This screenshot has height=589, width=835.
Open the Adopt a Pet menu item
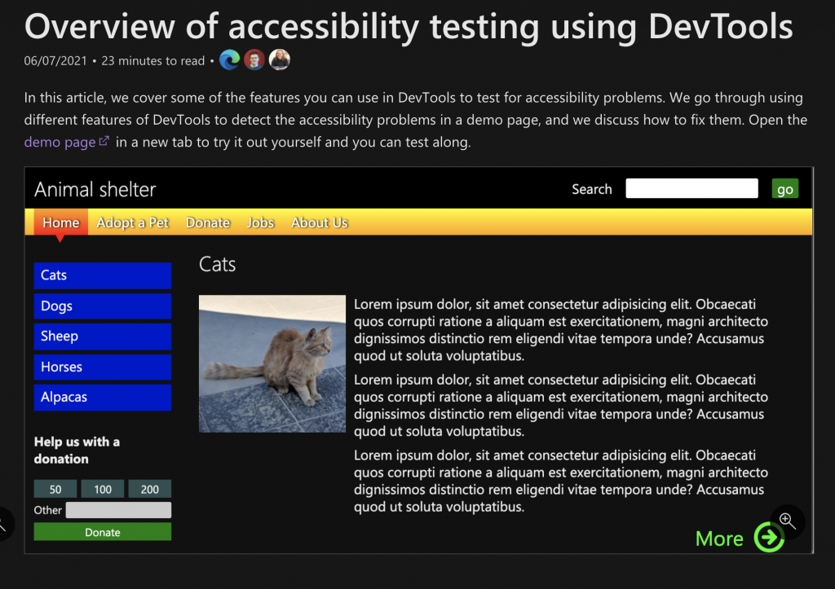133,222
